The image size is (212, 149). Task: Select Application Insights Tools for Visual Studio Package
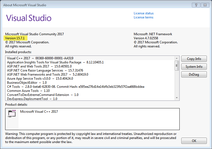coord(91,62)
